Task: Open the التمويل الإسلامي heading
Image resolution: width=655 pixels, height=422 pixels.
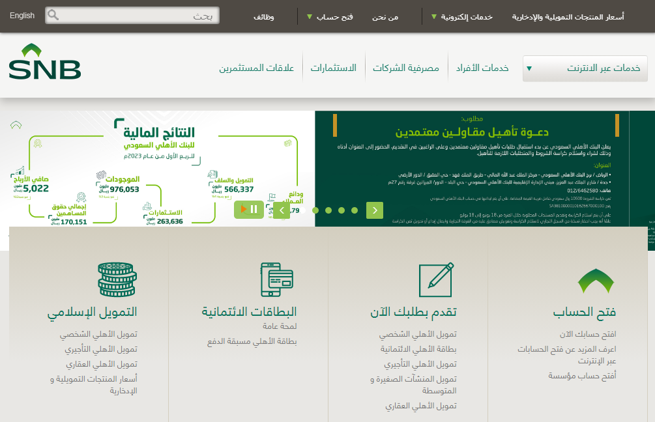Action: [92, 312]
